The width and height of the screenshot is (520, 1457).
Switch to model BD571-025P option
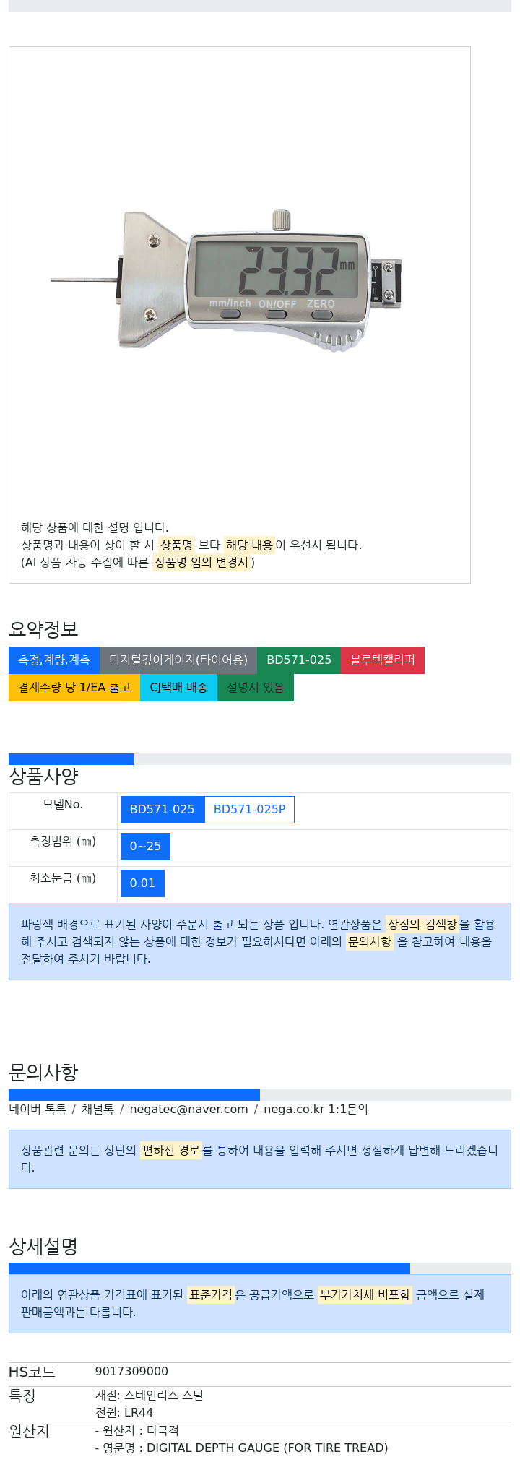[x=249, y=810]
